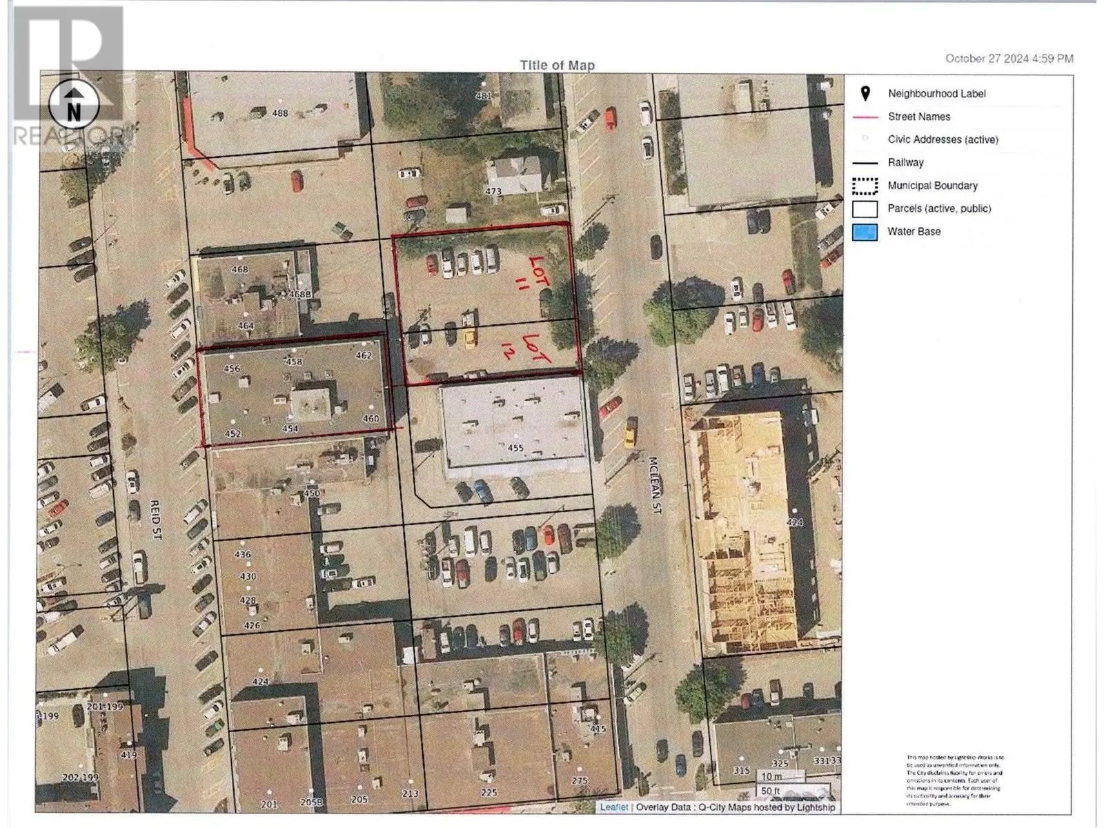Click the October 27 2024 timestamp
This screenshot has width=1104, height=828.
point(1008,59)
